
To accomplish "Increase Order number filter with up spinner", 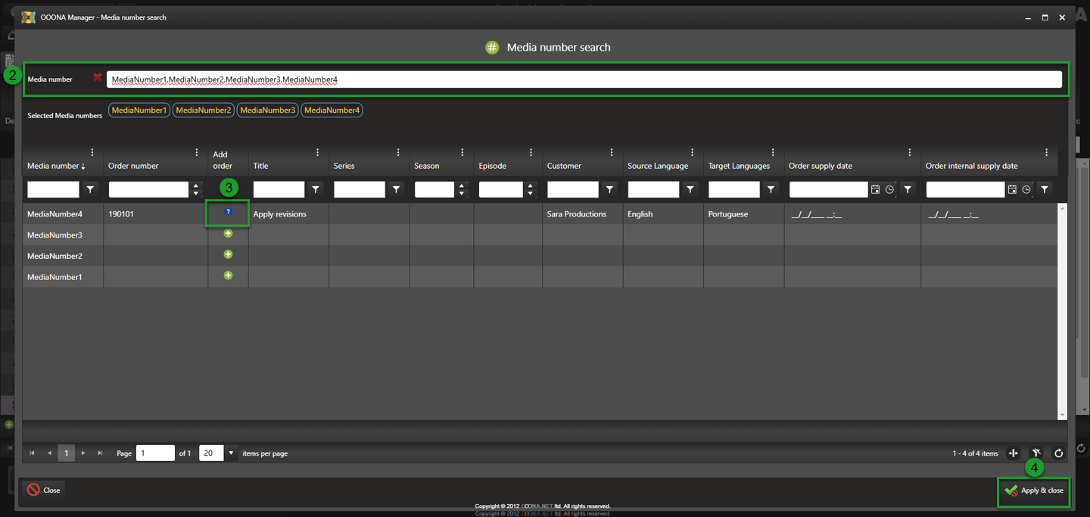I will pos(196,185).
